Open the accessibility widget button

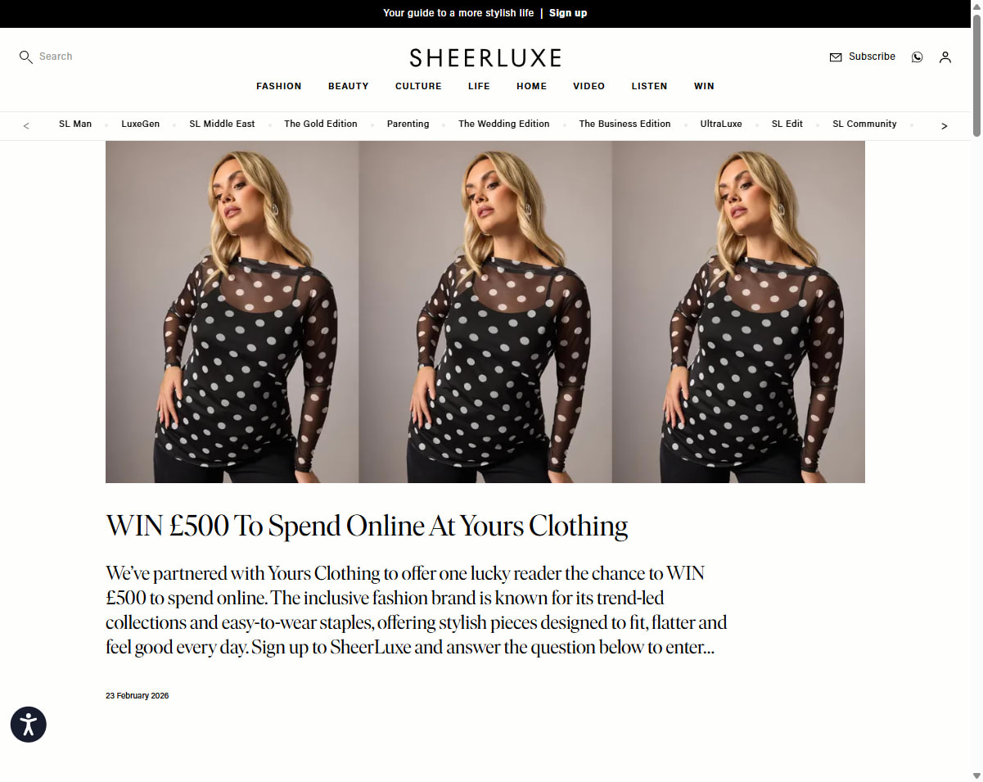[29, 725]
